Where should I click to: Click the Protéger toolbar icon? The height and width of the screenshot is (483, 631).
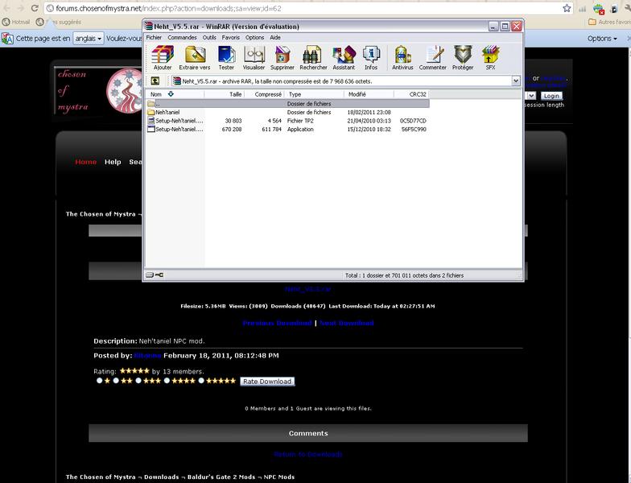[463, 58]
